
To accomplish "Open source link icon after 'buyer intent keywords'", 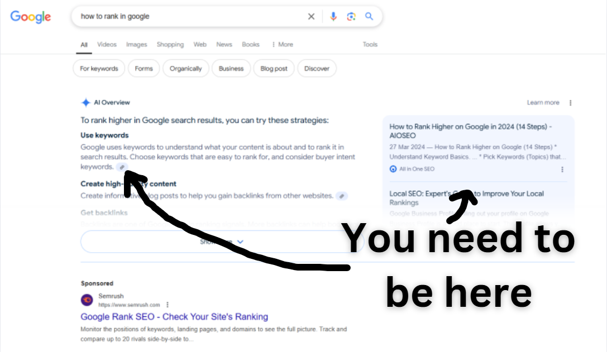I will click(x=122, y=167).
